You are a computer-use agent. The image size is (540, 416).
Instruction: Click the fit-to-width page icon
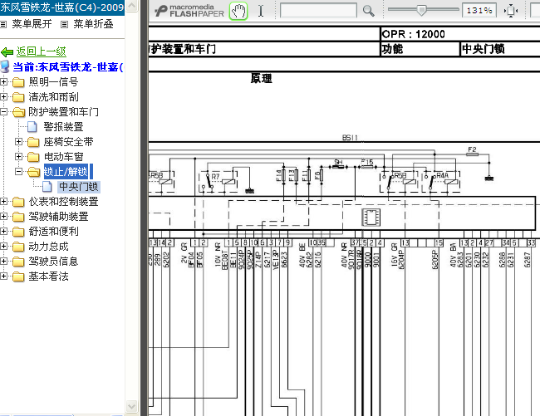(511, 11)
